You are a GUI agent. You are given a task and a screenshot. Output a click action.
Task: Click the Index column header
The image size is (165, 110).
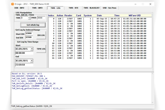point(51,15)
